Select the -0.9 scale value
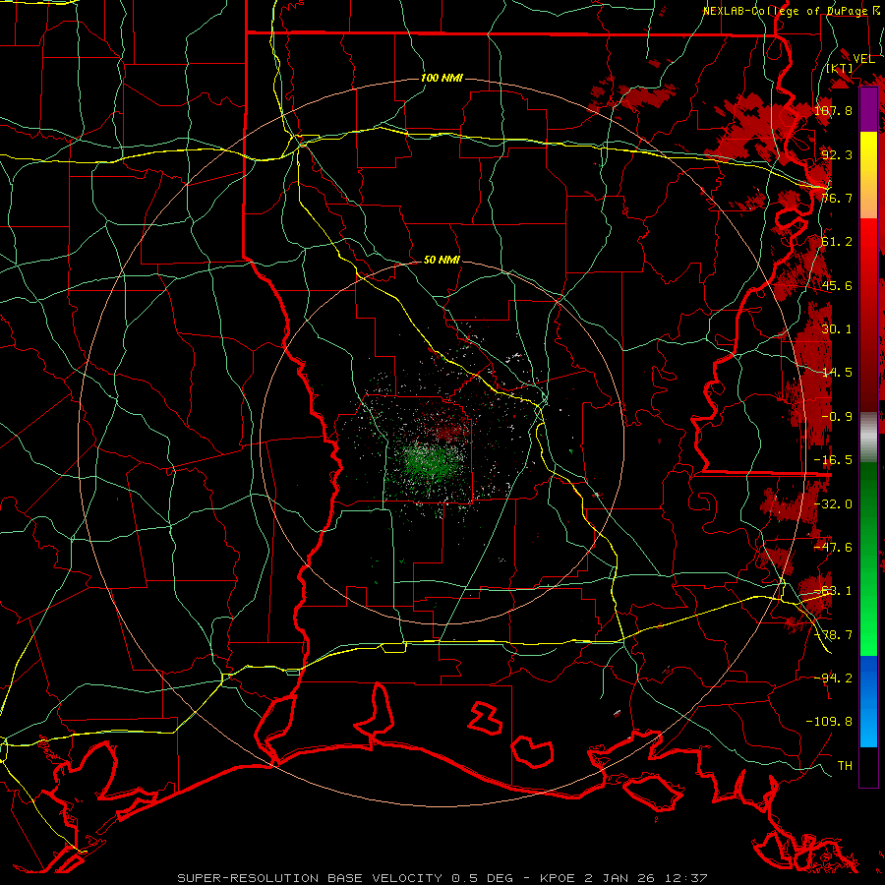The image size is (885, 885). [837, 417]
